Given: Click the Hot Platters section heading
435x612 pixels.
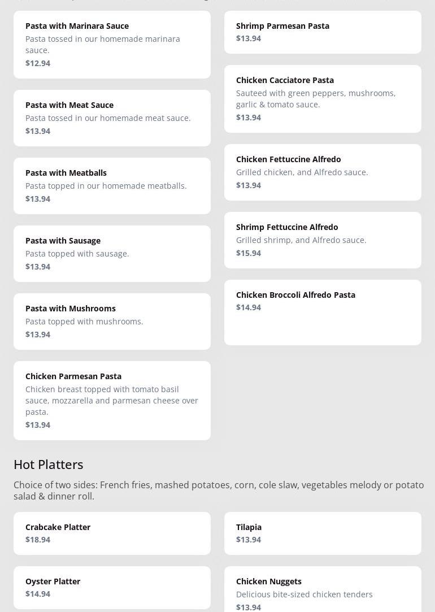Looking at the screenshot, I should (49, 465).
